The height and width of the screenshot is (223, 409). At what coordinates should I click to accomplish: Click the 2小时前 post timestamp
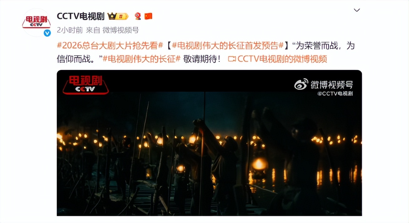(70, 30)
